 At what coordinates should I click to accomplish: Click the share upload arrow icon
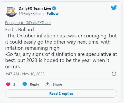[47, 84]
